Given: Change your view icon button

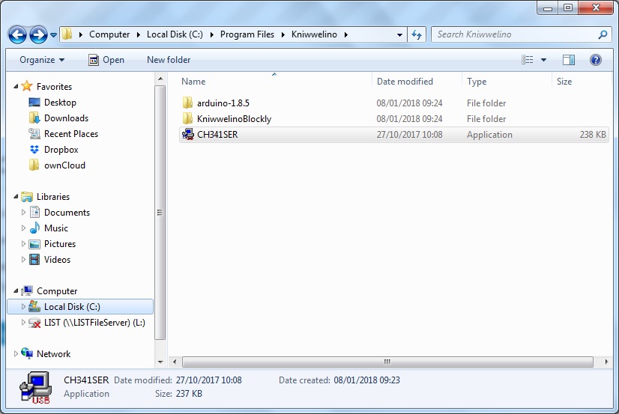Looking at the screenshot, I should (x=527, y=60).
